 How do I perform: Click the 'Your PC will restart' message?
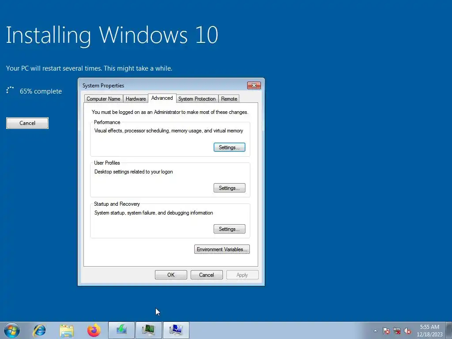(x=89, y=68)
